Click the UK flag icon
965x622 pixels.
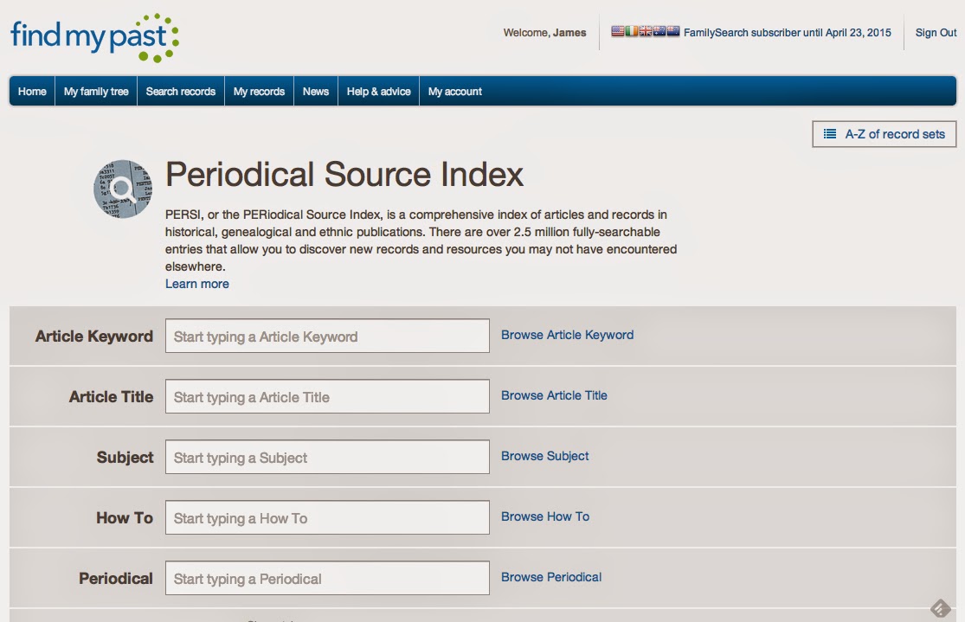point(646,31)
